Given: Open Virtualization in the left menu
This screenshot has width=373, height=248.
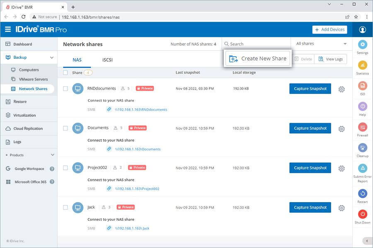Looking at the screenshot, I should tap(24, 115).
